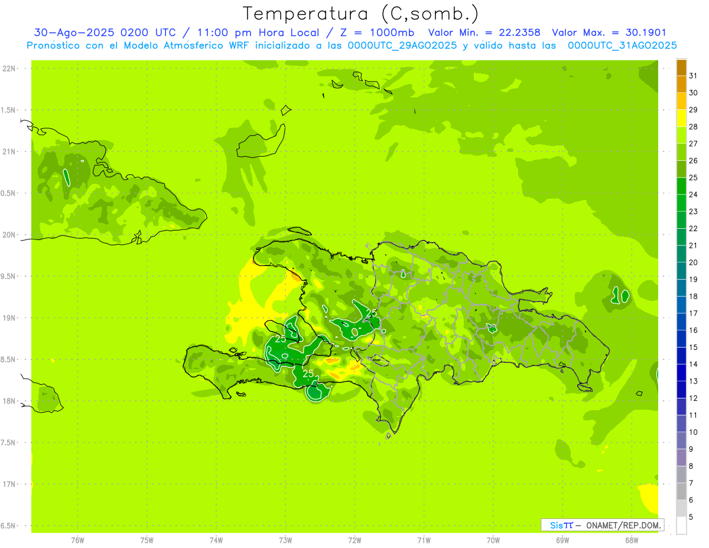Click the "73W" longitude axis label

285,540
